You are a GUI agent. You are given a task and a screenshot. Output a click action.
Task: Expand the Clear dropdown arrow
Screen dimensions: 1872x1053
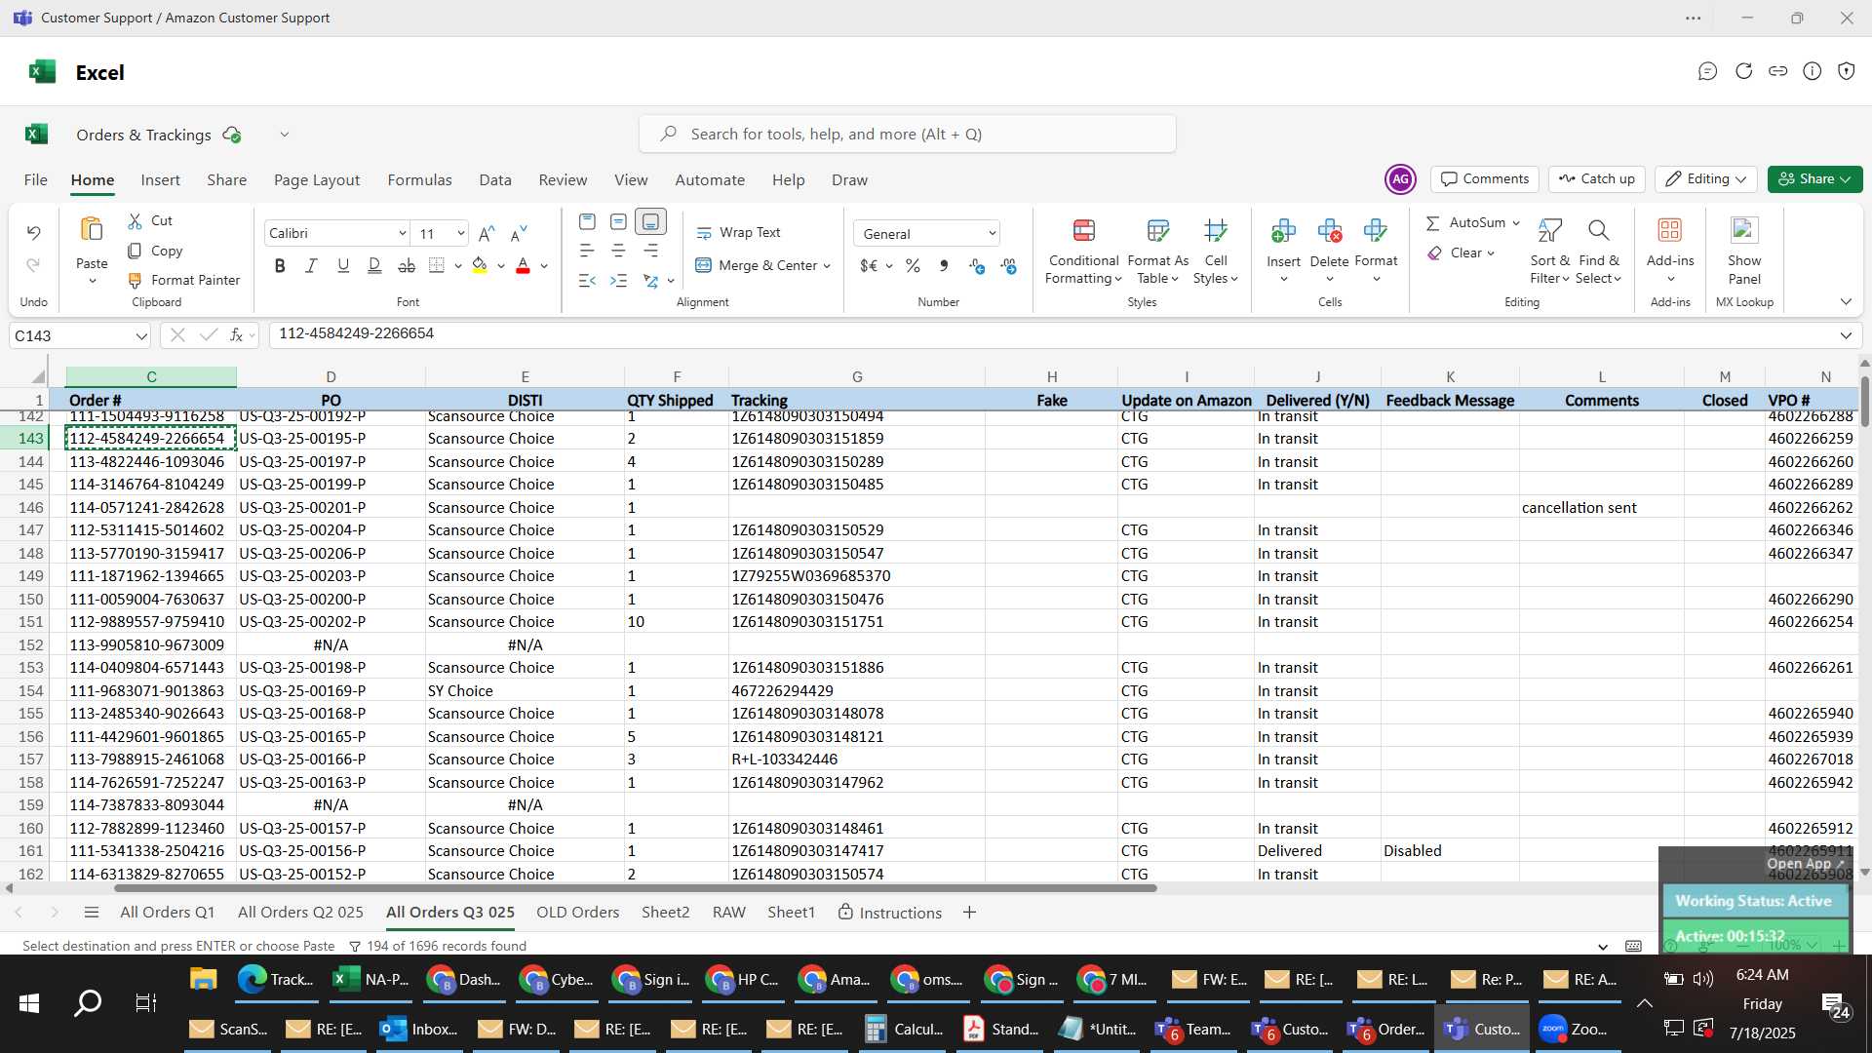(x=1491, y=253)
